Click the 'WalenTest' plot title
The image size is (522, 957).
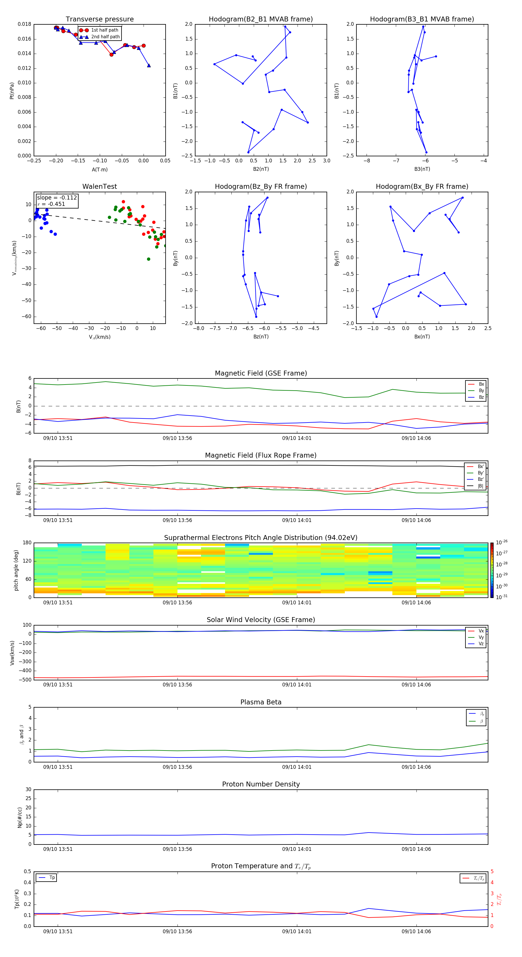pos(99,186)
